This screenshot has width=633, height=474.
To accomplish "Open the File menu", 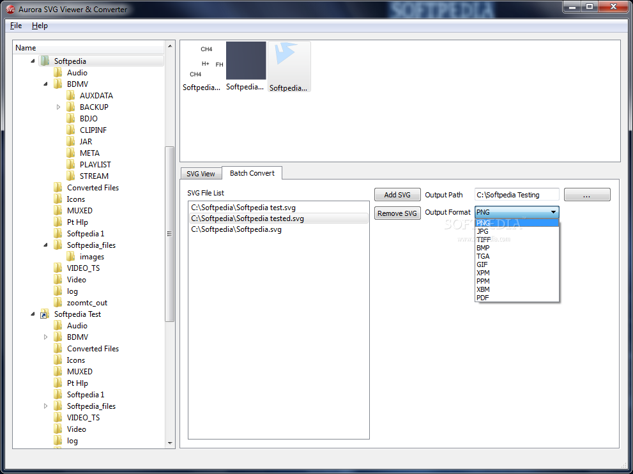I will [x=16, y=26].
